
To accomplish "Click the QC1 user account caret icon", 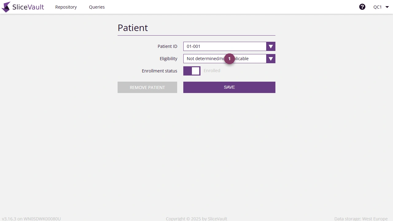I will (387, 7).
